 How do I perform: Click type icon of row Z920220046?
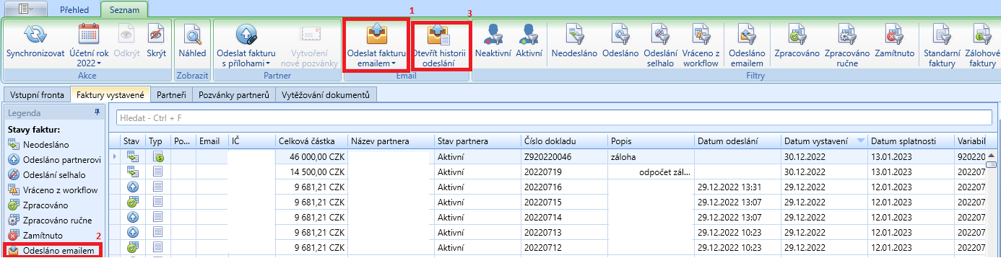pyautogui.click(x=157, y=156)
